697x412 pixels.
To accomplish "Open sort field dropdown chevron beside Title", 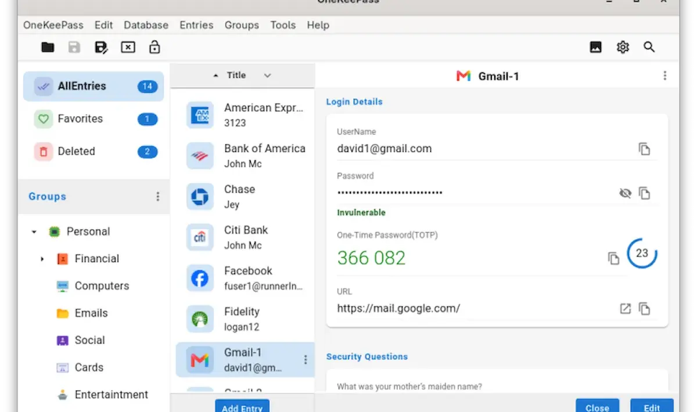I will (x=267, y=75).
